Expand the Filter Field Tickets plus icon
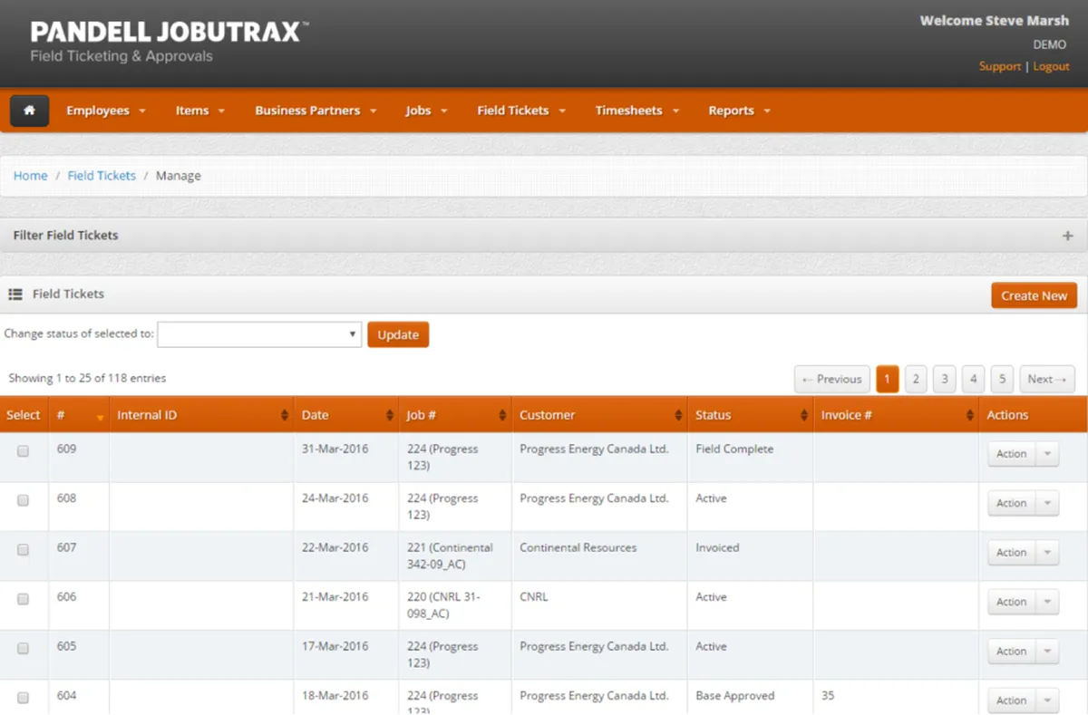1088x715 pixels. click(1067, 236)
